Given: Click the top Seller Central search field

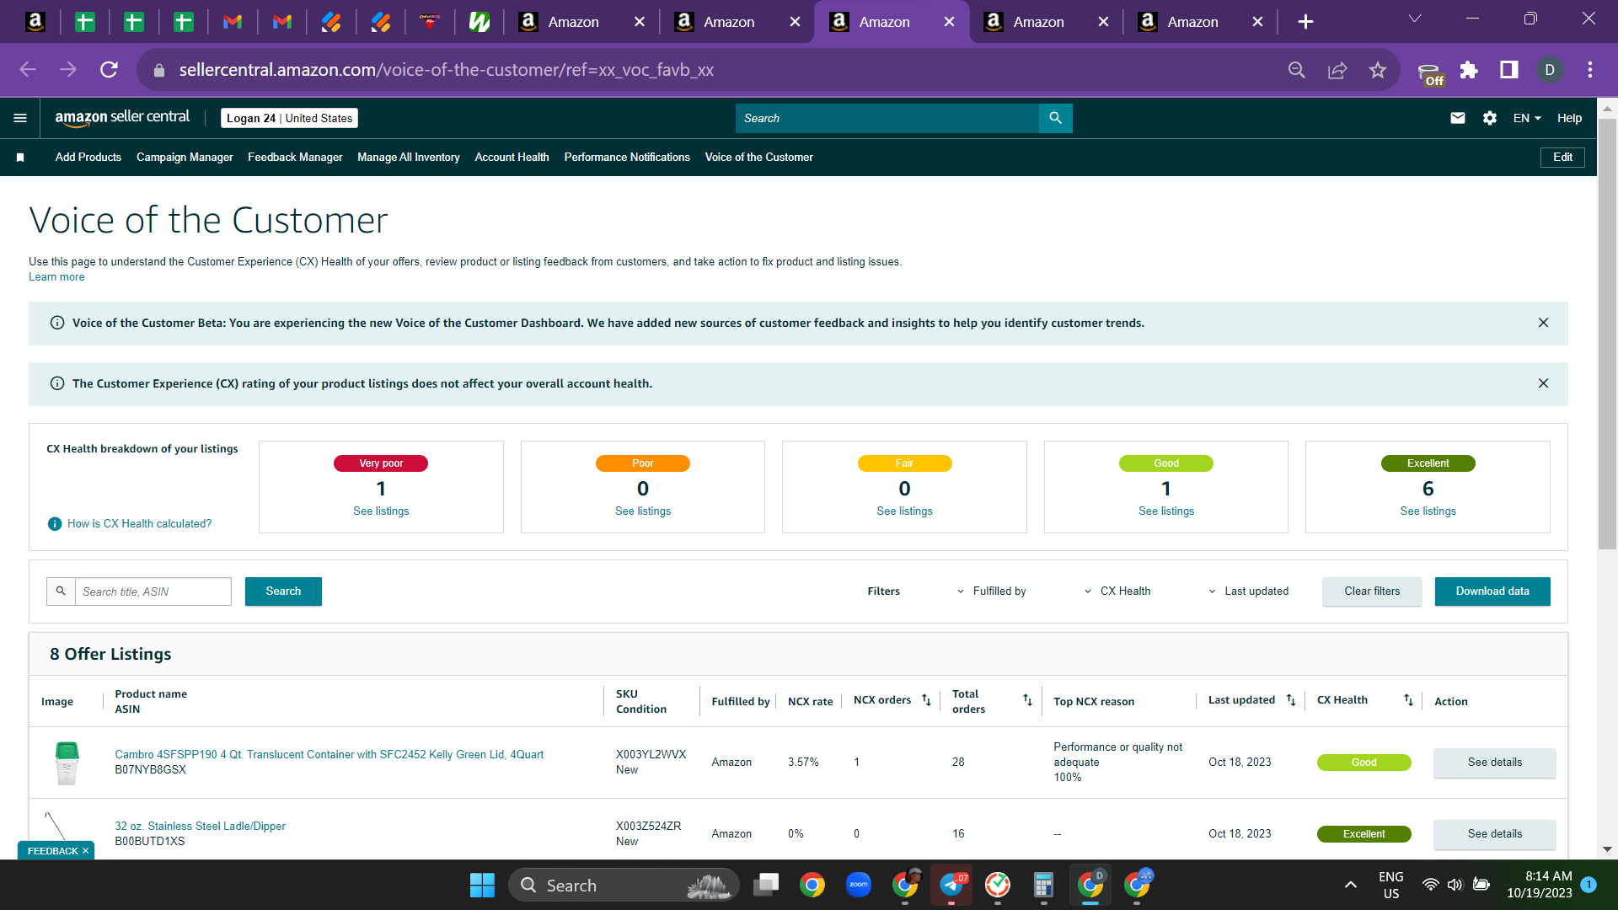Looking at the screenshot, I should (x=887, y=118).
